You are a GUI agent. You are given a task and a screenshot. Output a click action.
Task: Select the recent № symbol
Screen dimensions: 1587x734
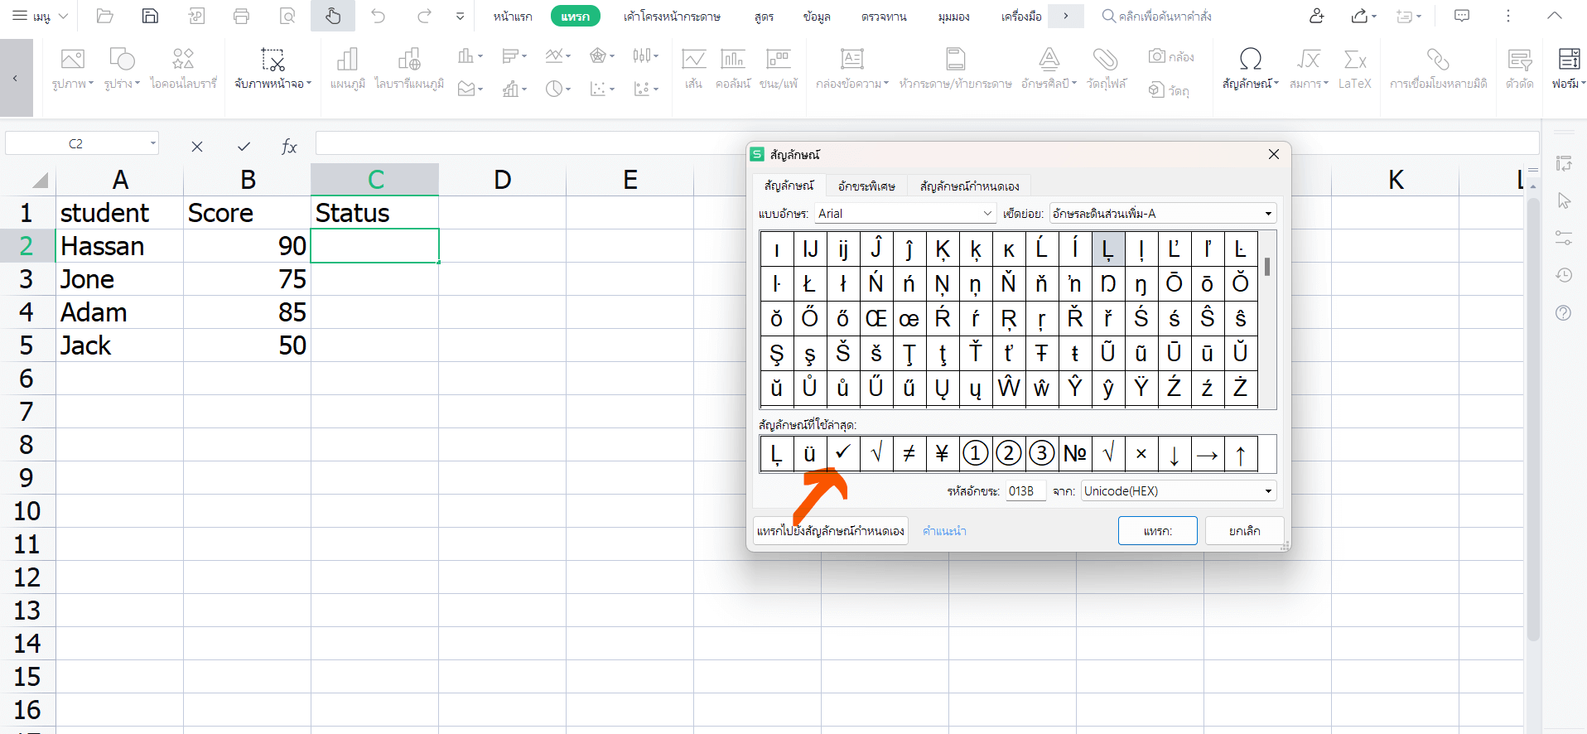1075,453
